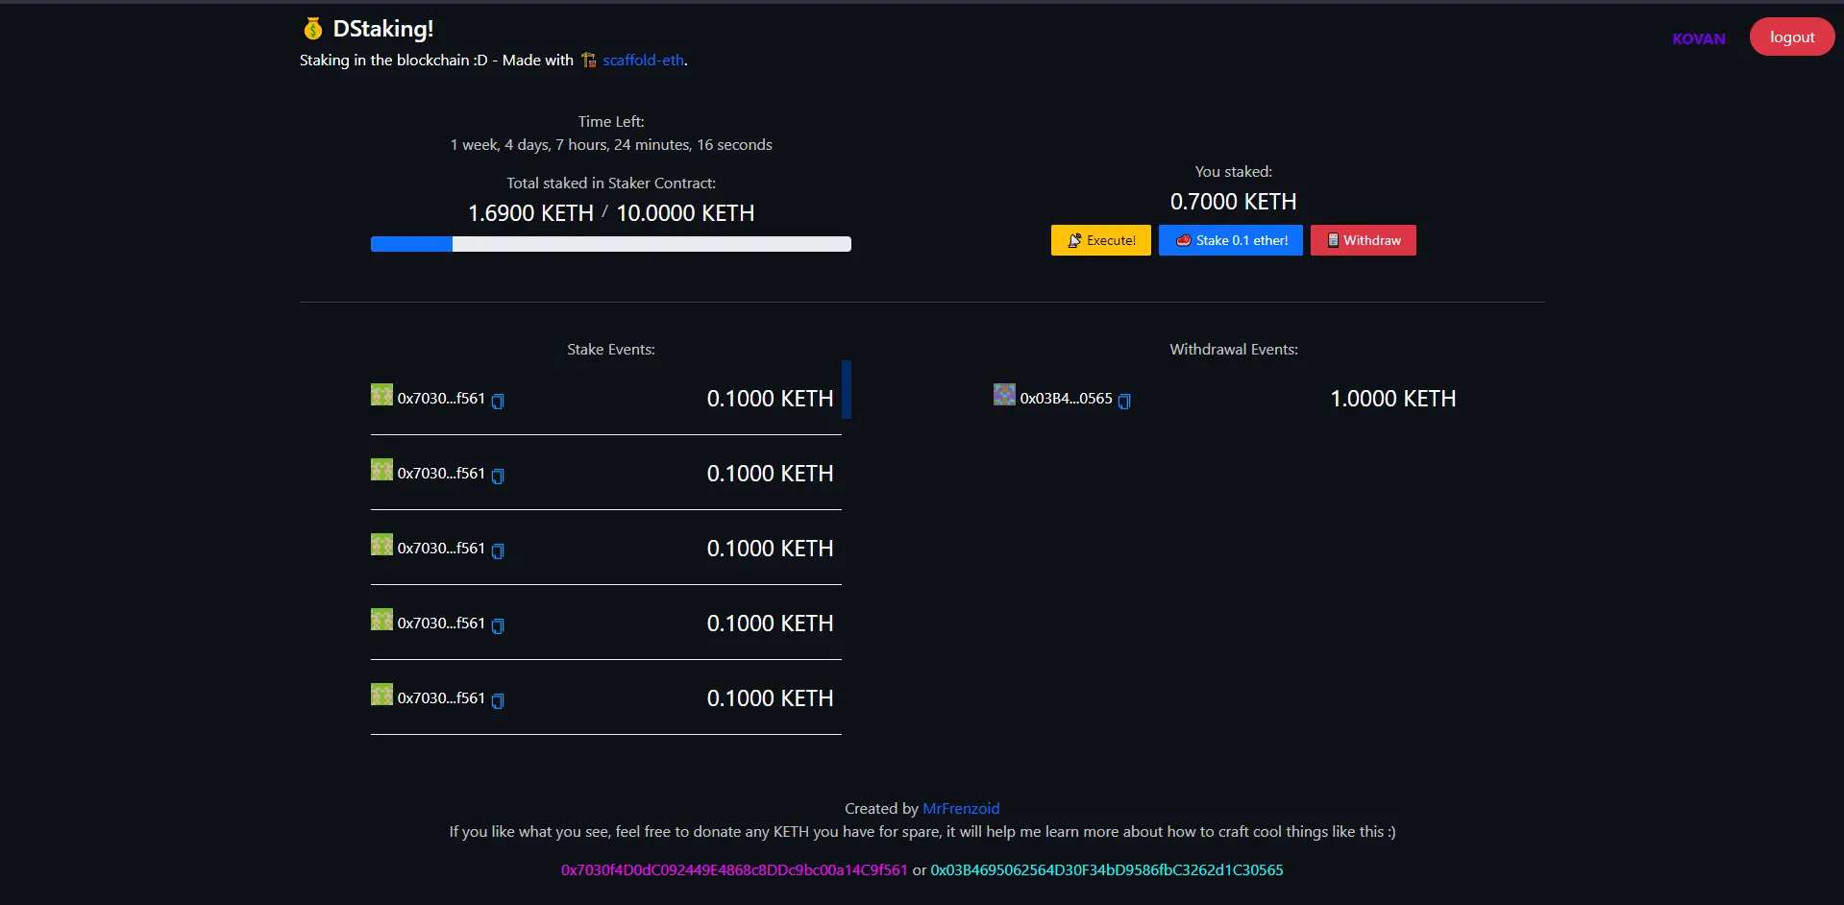Screen dimensions: 1844x905
Task: Click the KOVAN network label
Action: tap(1698, 39)
